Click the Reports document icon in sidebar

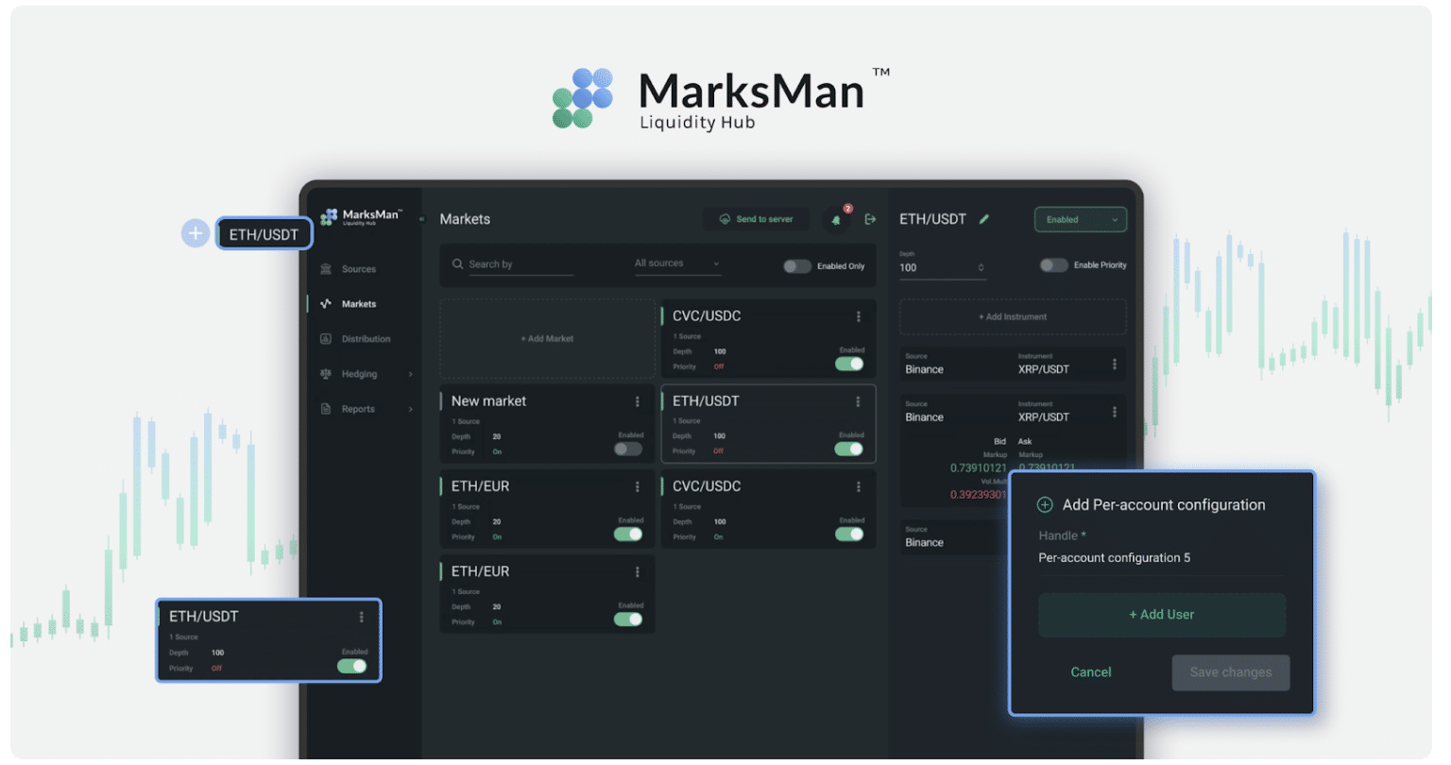326,409
